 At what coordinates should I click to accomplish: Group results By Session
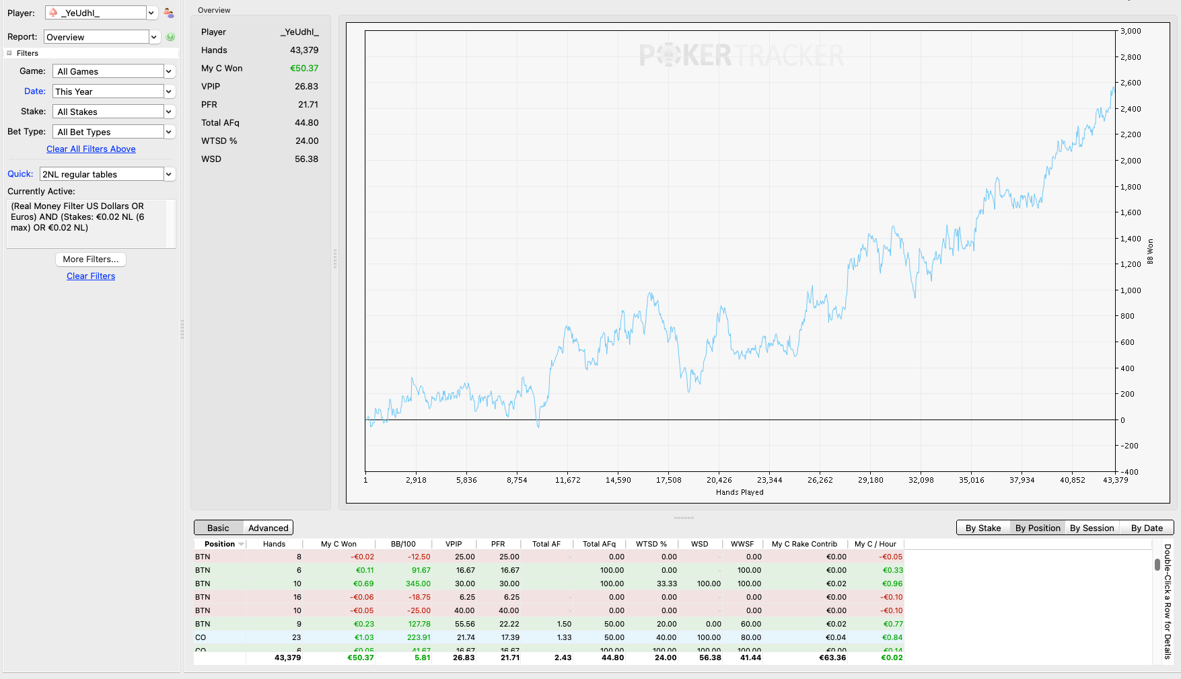click(1091, 528)
